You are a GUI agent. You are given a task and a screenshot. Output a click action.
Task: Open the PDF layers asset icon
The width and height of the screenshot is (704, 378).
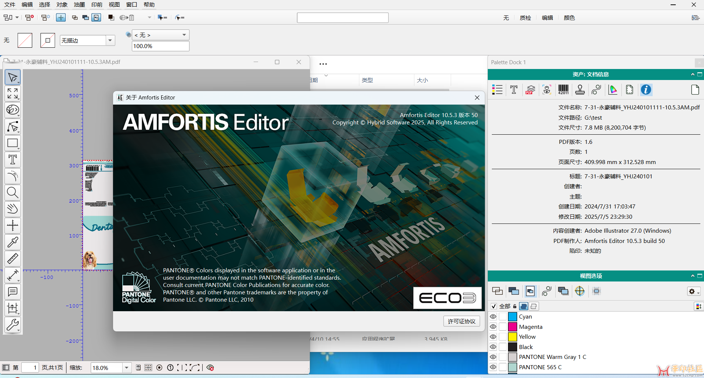(x=530, y=90)
